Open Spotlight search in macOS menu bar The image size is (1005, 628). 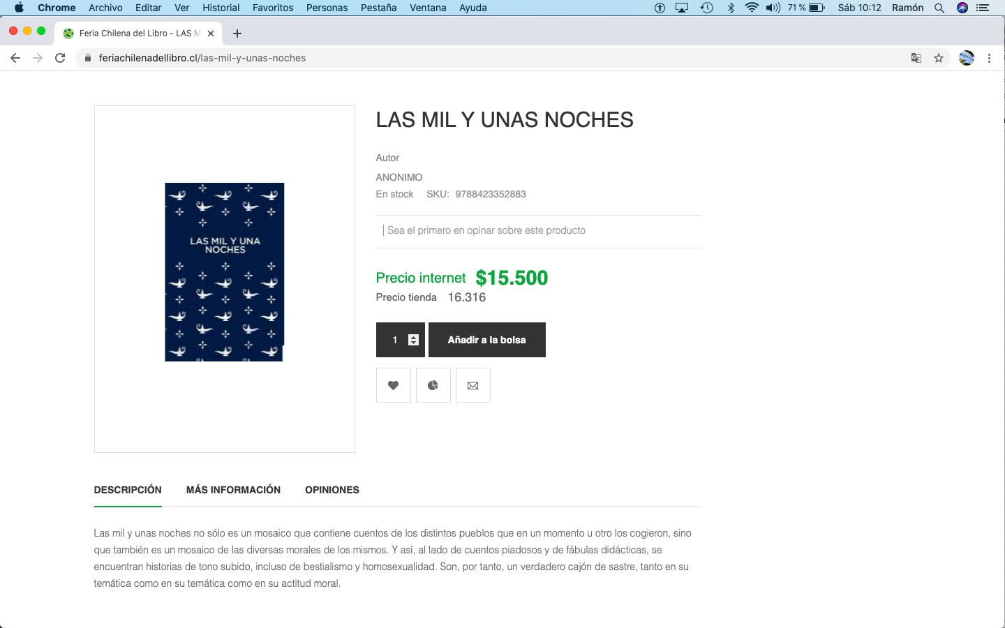pos(939,8)
